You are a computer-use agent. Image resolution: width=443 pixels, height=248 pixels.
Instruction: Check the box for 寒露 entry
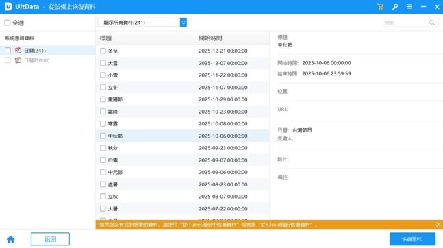click(103, 123)
